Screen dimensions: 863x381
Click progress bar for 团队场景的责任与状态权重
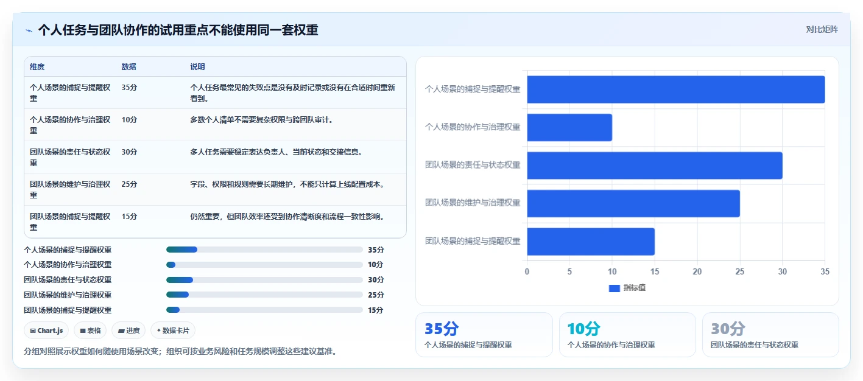(x=264, y=280)
